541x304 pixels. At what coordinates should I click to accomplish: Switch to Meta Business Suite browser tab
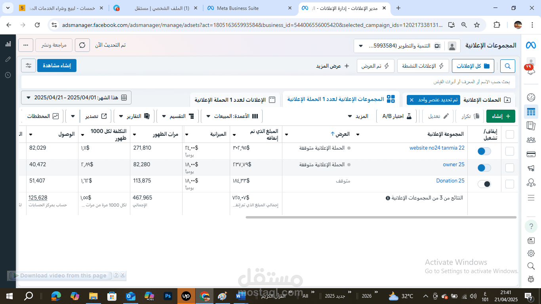[x=250, y=8]
